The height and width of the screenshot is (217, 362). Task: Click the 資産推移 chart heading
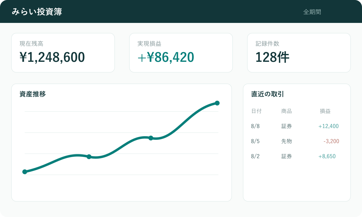point(33,94)
